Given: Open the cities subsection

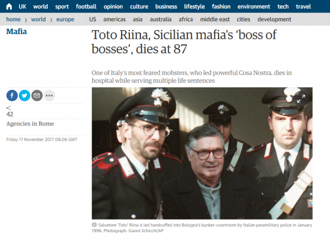Looking at the screenshot, I should coord(243,19).
